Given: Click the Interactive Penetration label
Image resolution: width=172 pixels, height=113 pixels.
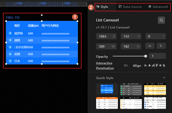Looking at the screenshot, I should (105, 66).
